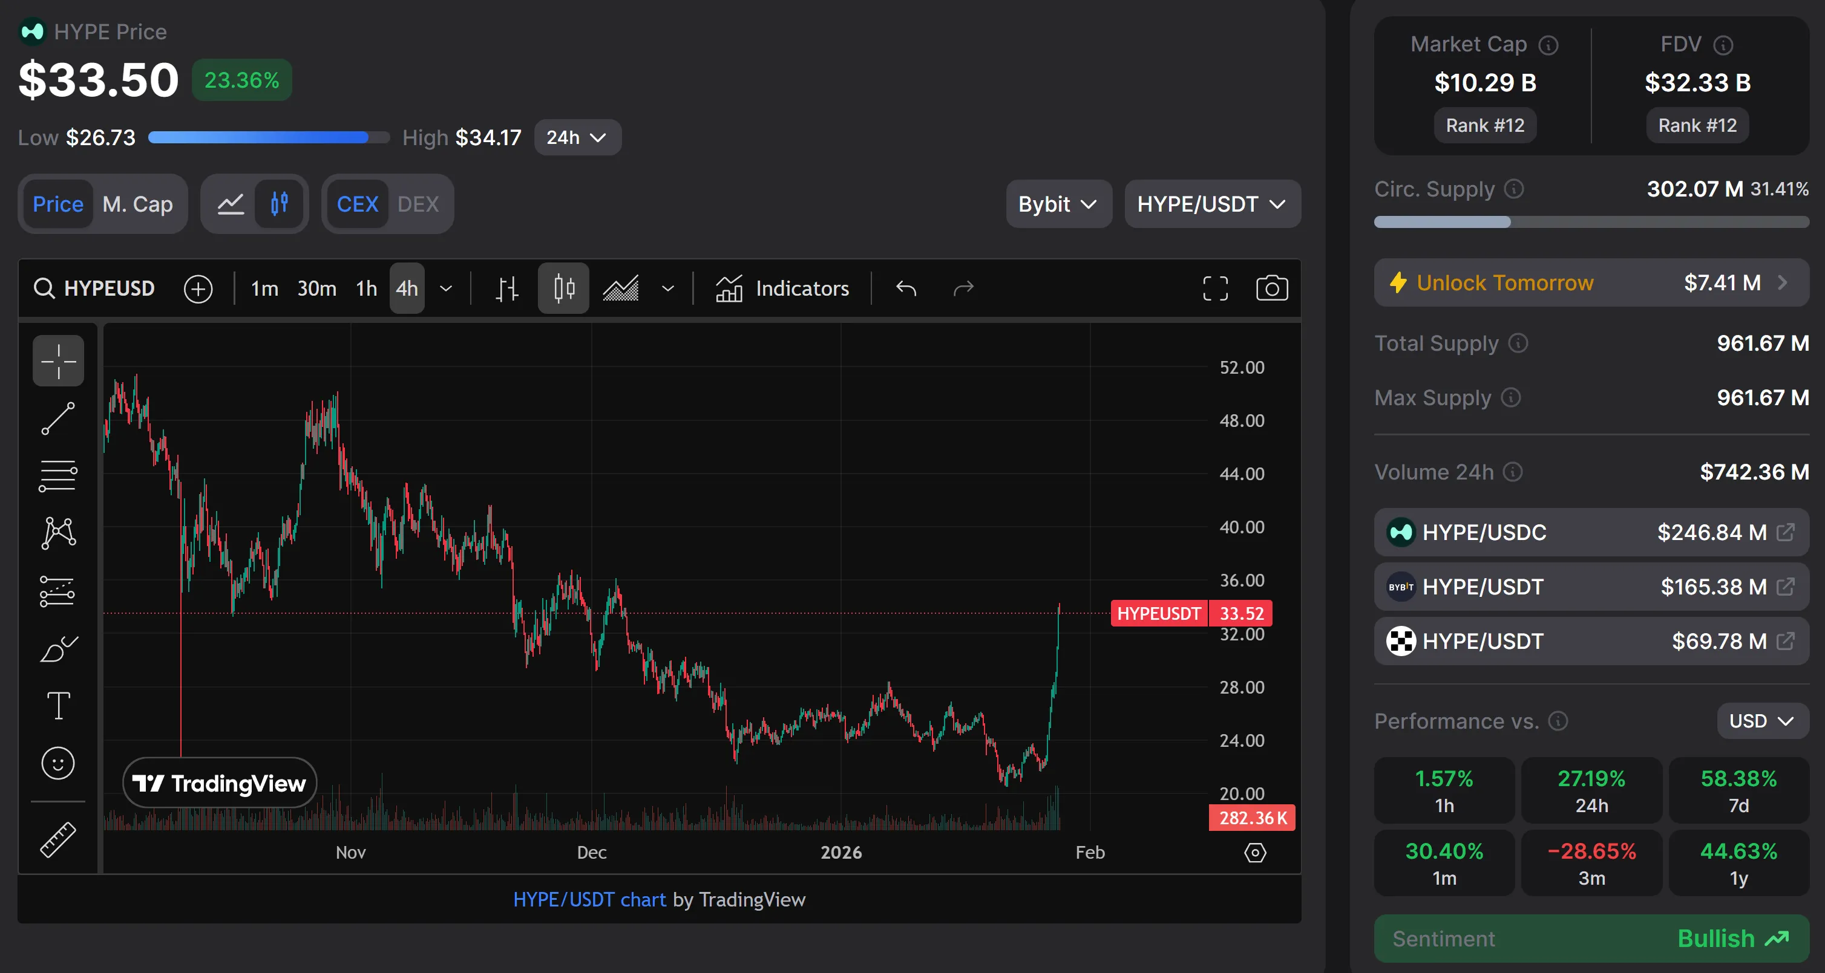The height and width of the screenshot is (973, 1825).
Task: Select the measure ruler tool
Action: 58,839
